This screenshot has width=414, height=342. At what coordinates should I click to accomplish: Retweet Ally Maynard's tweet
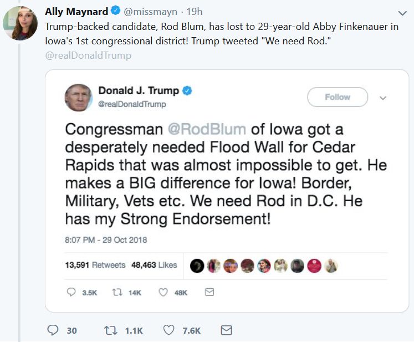point(111,330)
